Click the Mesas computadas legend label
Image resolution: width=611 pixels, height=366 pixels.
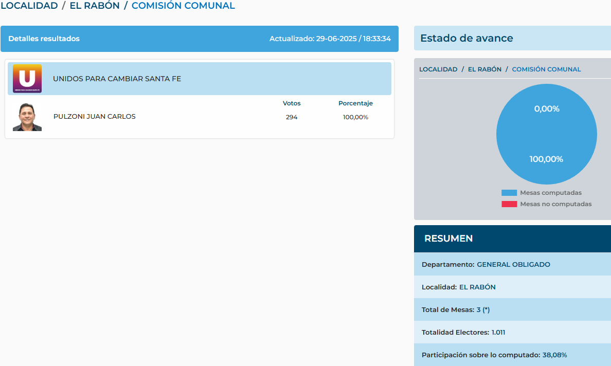551,193
